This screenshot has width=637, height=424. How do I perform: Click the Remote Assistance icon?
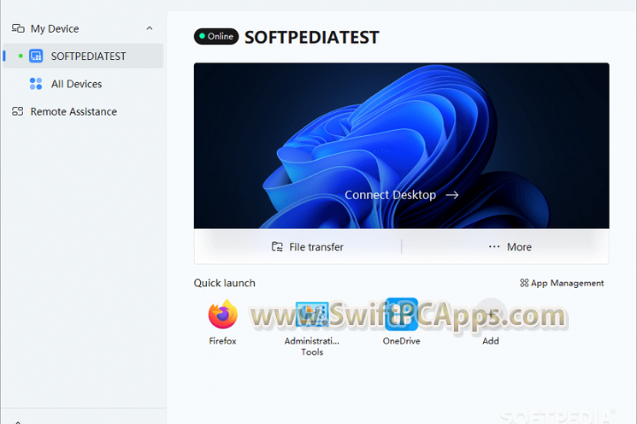click(x=18, y=111)
